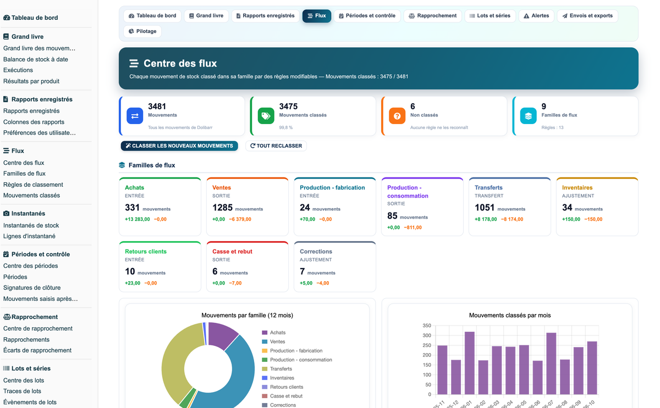Click the list icon in Centre des flux banner
The height and width of the screenshot is (408, 660).
(x=134, y=64)
